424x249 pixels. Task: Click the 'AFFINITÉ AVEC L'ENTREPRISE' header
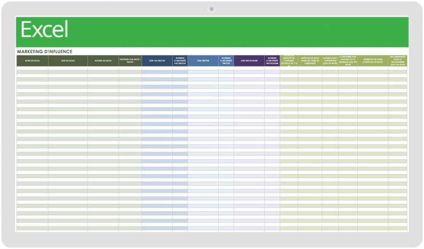(330, 60)
